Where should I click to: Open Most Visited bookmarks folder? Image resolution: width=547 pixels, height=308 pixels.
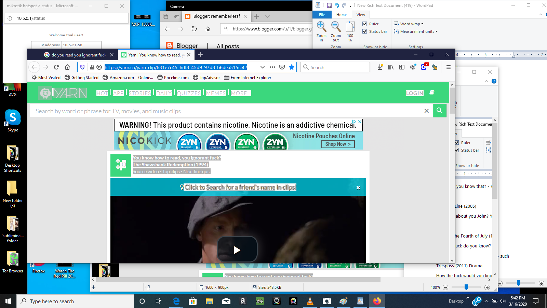(46, 78)
